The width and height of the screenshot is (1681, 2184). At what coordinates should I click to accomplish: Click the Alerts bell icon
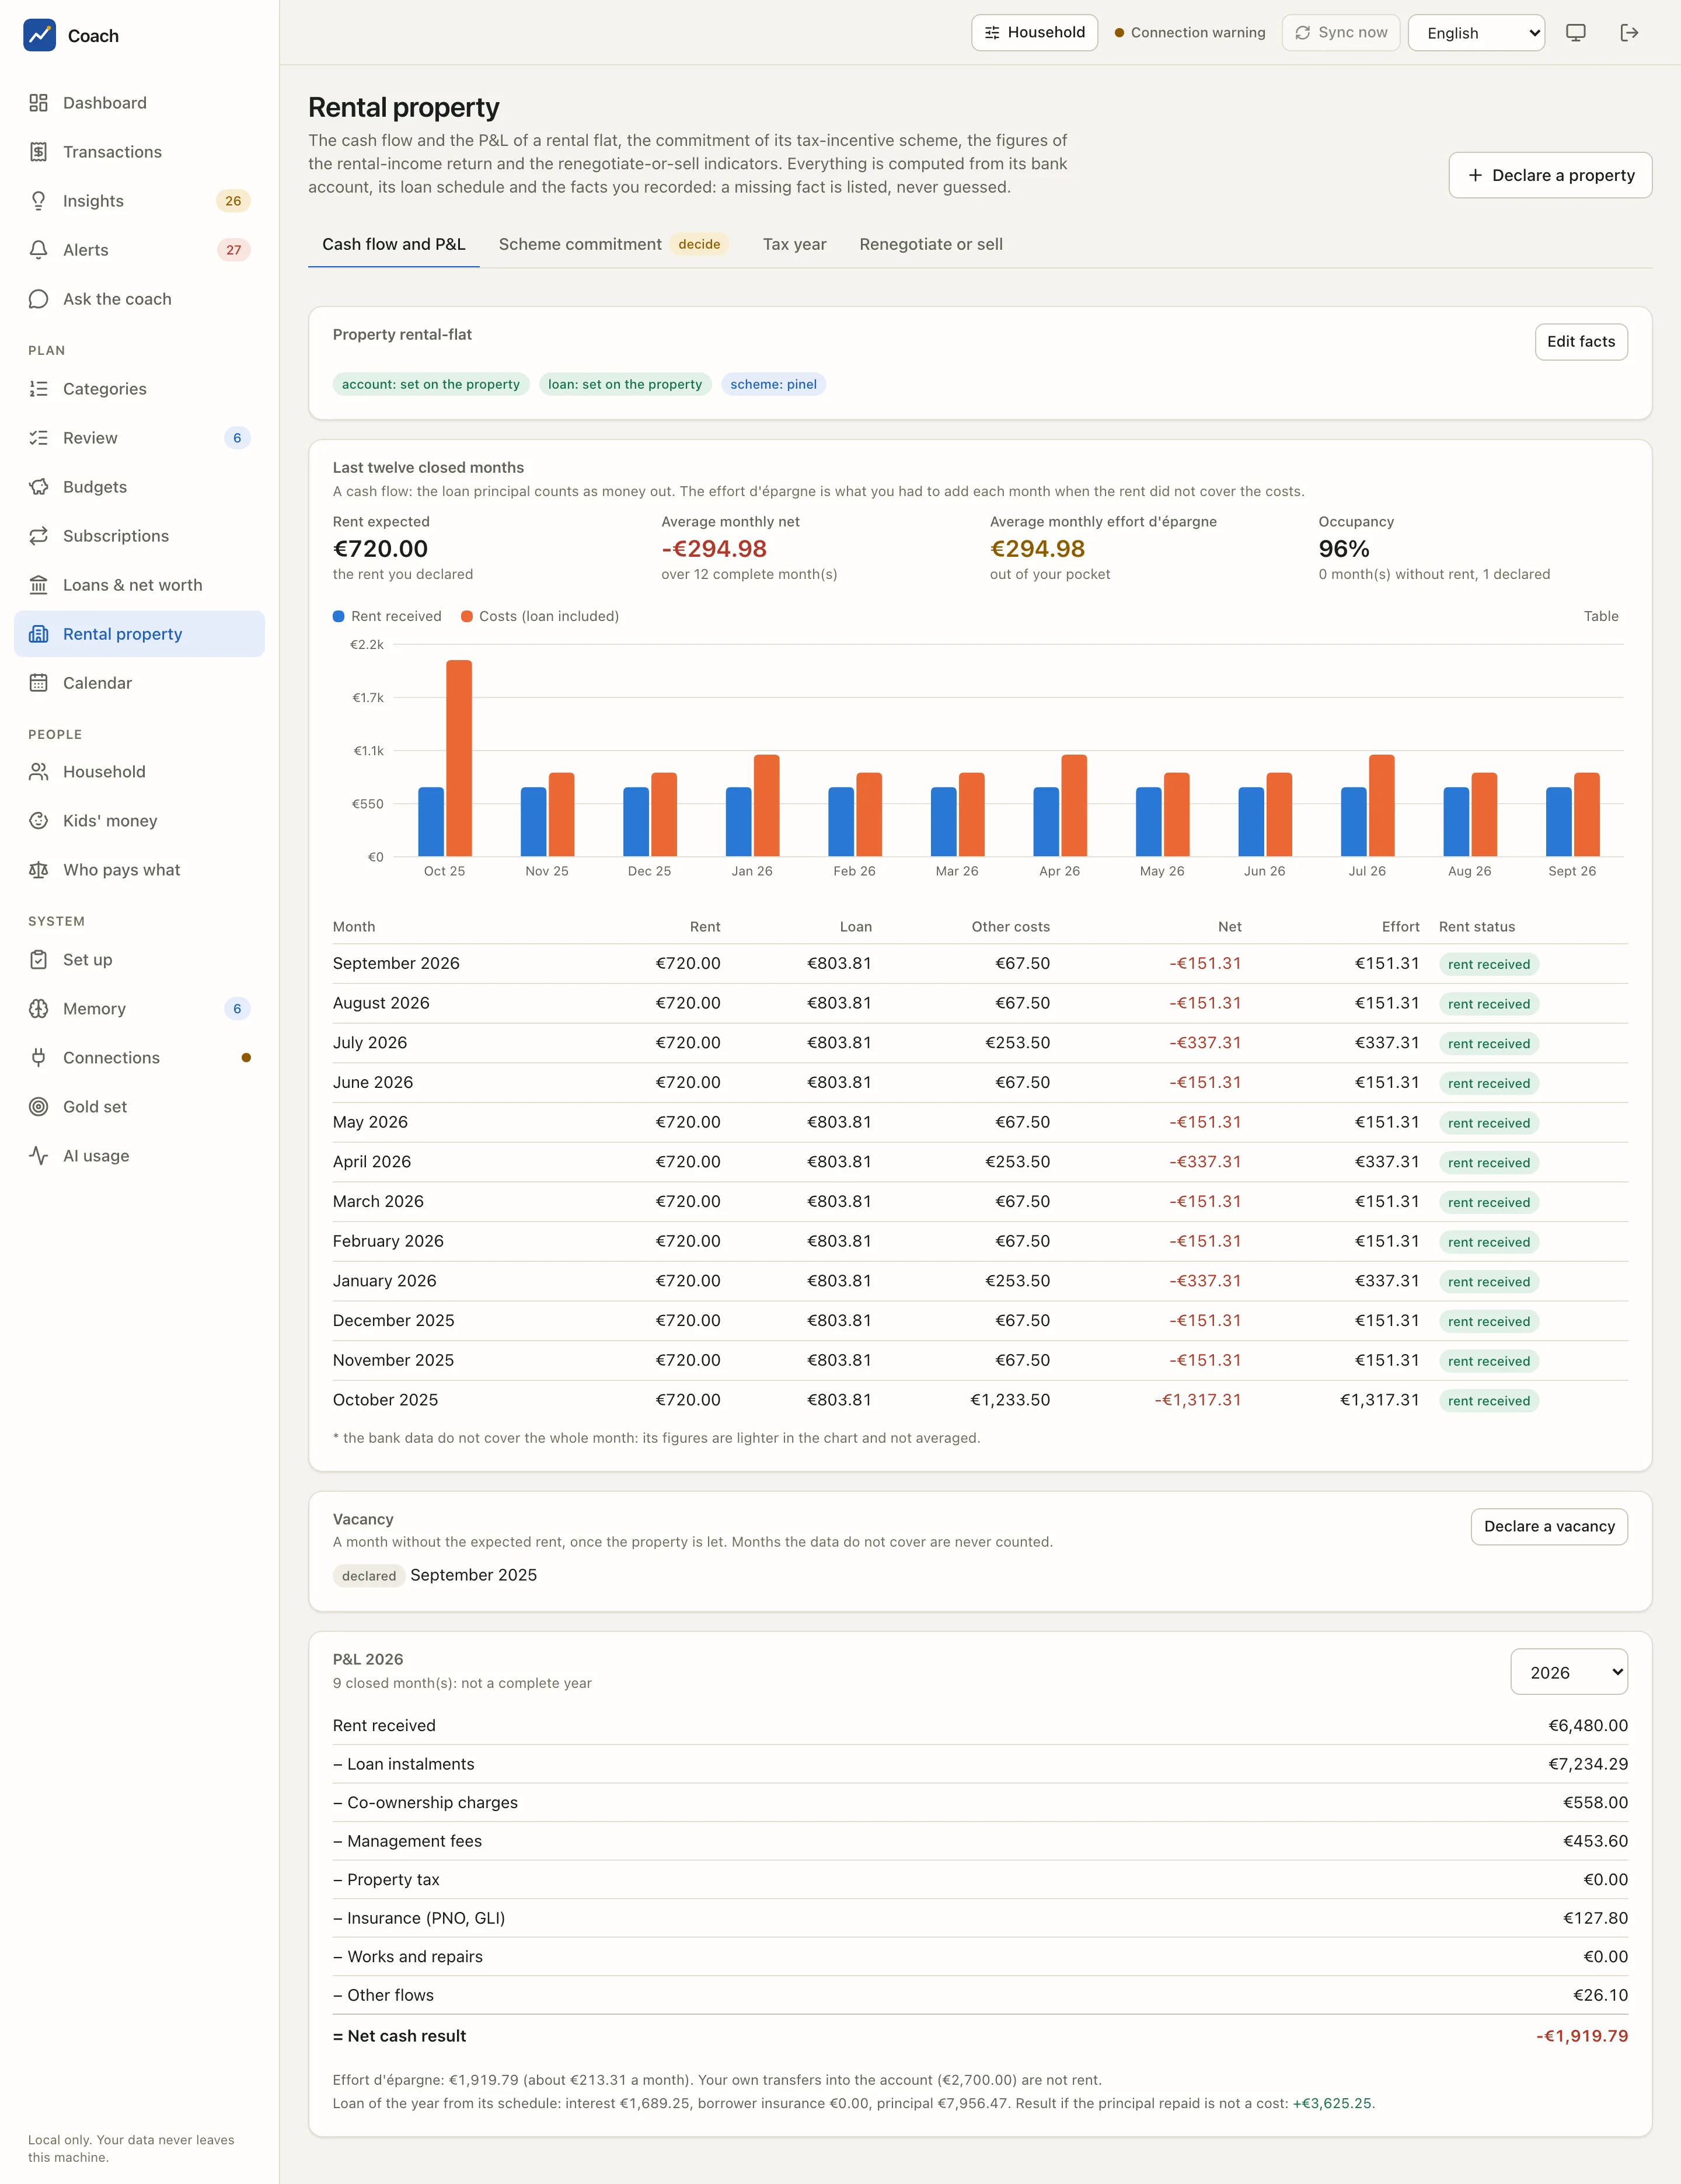coord(39,250)
